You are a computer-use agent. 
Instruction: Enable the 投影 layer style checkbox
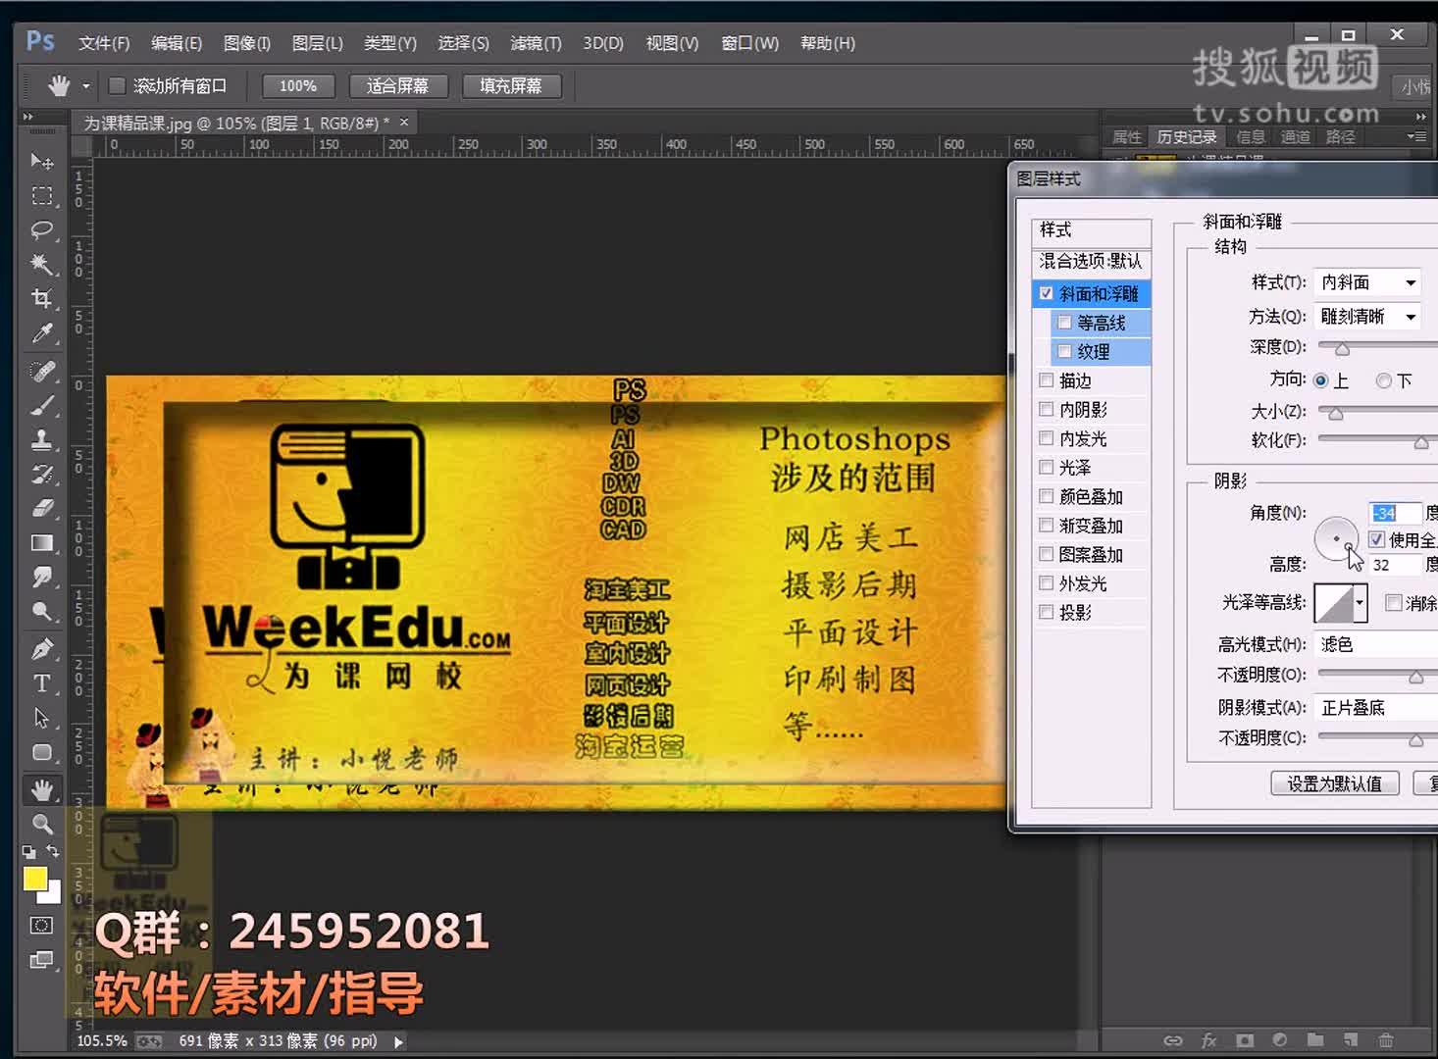click(x=1046, y=611)
